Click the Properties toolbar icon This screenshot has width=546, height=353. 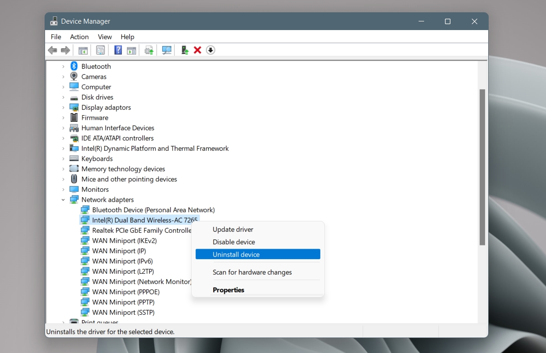[100, 50]
